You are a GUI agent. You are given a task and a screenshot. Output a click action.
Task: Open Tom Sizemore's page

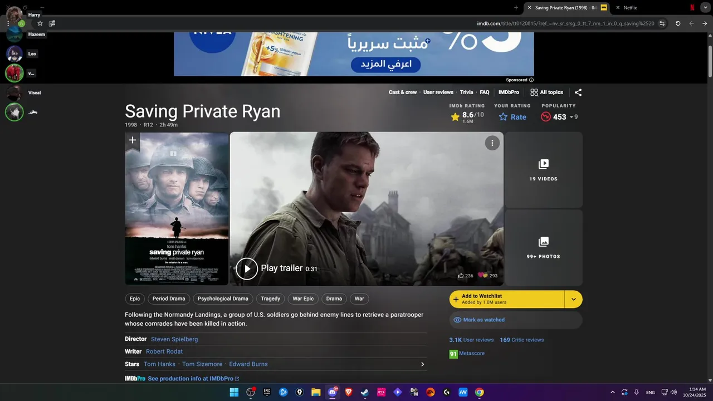pos(202,364)
